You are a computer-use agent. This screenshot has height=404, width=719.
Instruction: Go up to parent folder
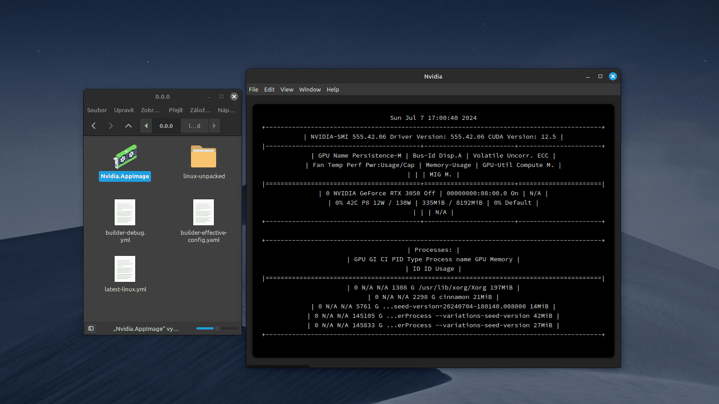129,126
